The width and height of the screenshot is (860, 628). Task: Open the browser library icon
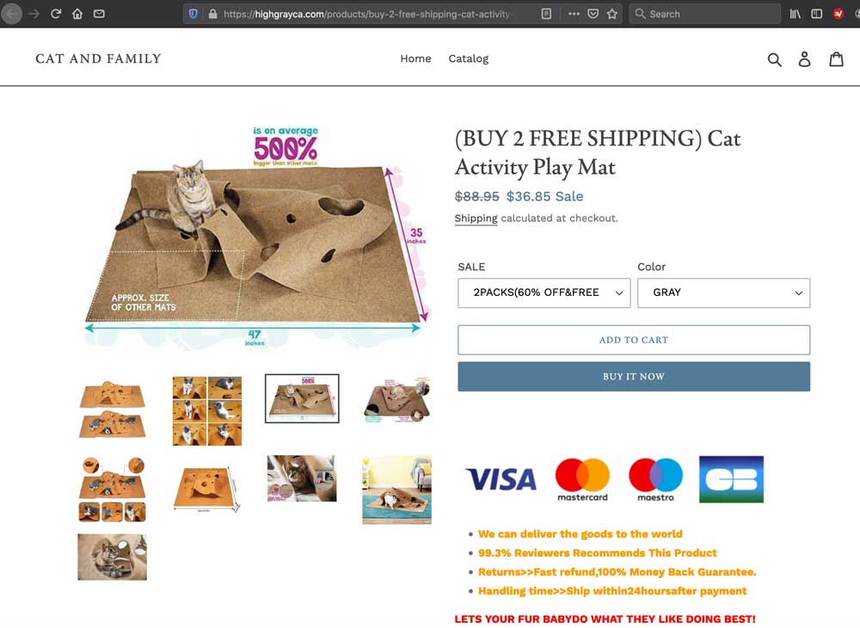(x=795, y=14)
